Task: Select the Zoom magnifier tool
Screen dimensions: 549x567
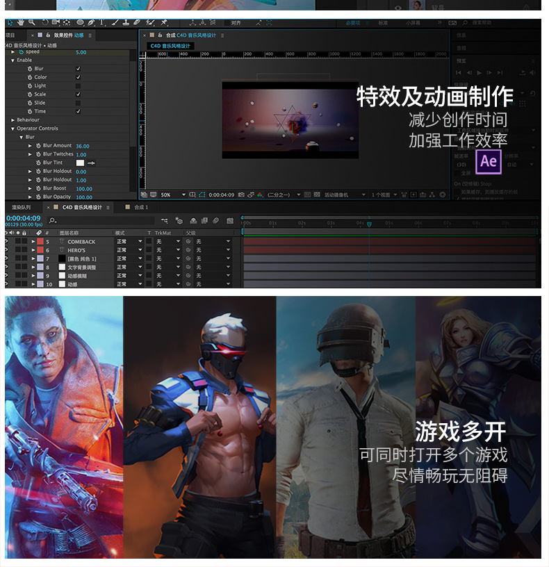Action: [x=32, y=22]
